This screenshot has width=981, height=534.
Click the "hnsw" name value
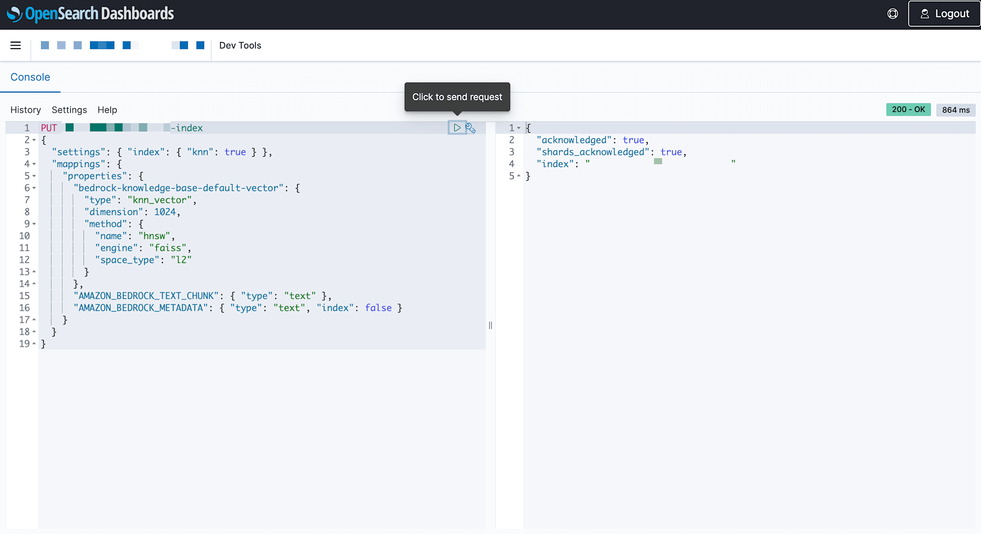point(154,236)
